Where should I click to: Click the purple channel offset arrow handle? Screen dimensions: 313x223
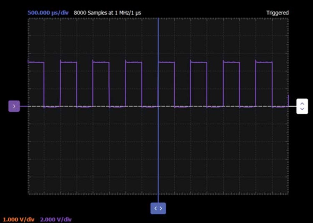[14, 106]
